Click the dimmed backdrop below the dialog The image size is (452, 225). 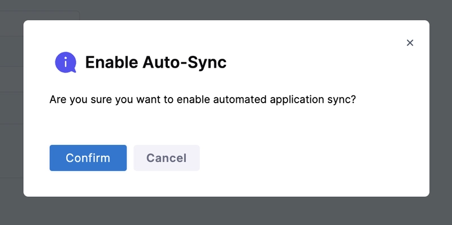[226, 211]
